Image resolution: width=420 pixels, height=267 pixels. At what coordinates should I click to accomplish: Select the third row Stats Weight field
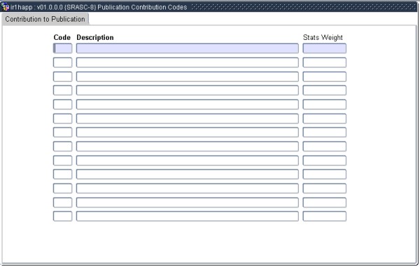(324, 76)
